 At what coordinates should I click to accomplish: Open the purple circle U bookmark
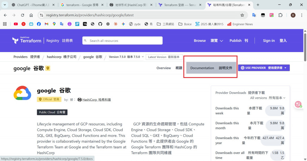70,24
